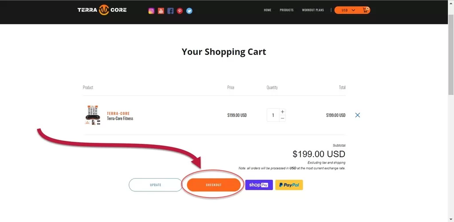Open the Products menu item
The width and height of the screenshot is (454, 222).
pos(286,10)
